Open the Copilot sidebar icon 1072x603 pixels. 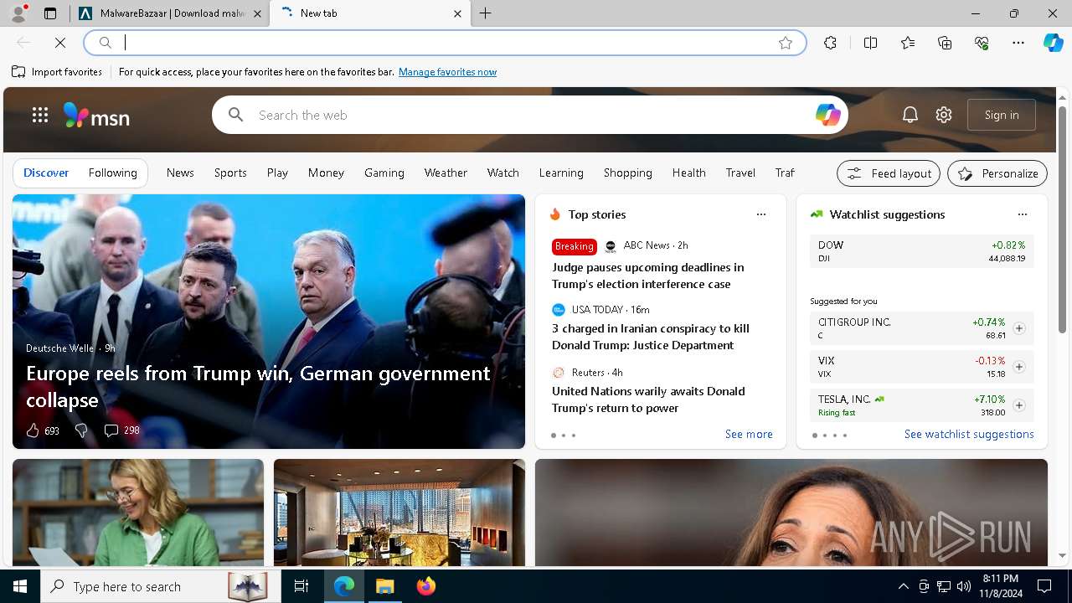[1053, 43]
